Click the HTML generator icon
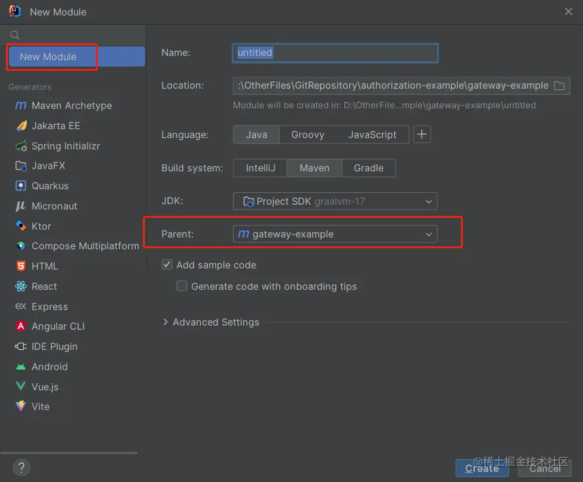The height and width of the screenshot is (482, 583). tap(21, 266)
